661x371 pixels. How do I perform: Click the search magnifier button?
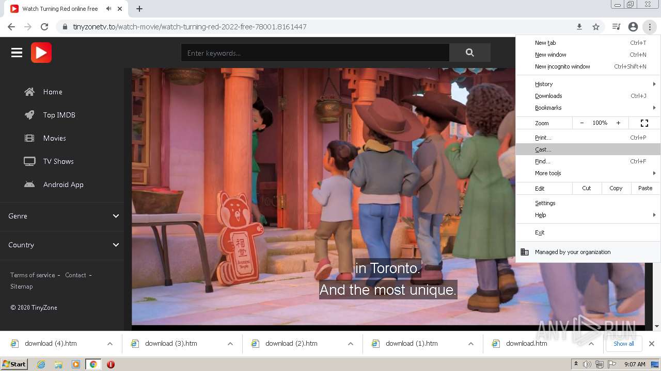point(469,53)
